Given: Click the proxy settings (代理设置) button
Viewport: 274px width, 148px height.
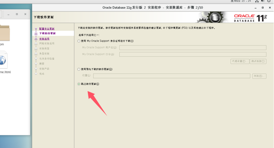Looking at the screenshot, I should pyautogui.click(x=240, y=61).
